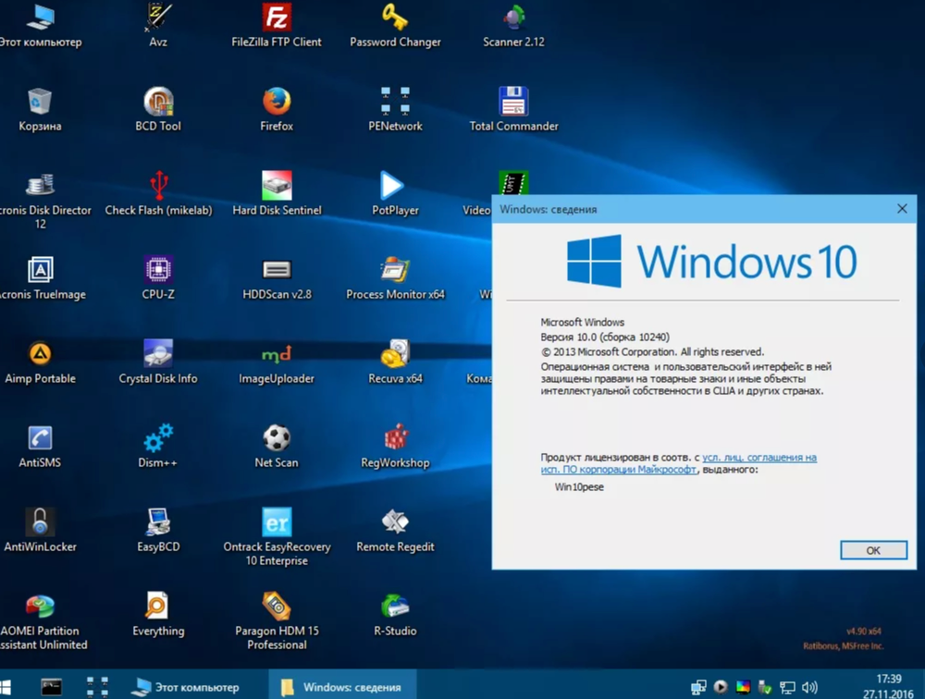Open AntiSMS desktop icon

tap(40, 447)
